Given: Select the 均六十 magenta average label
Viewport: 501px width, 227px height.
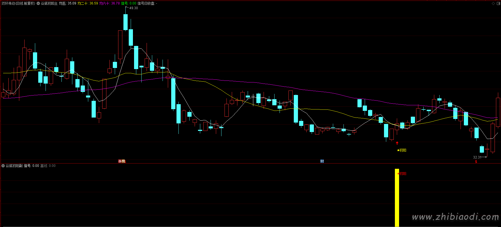Looking at the screenshot, I should point(104,4).
